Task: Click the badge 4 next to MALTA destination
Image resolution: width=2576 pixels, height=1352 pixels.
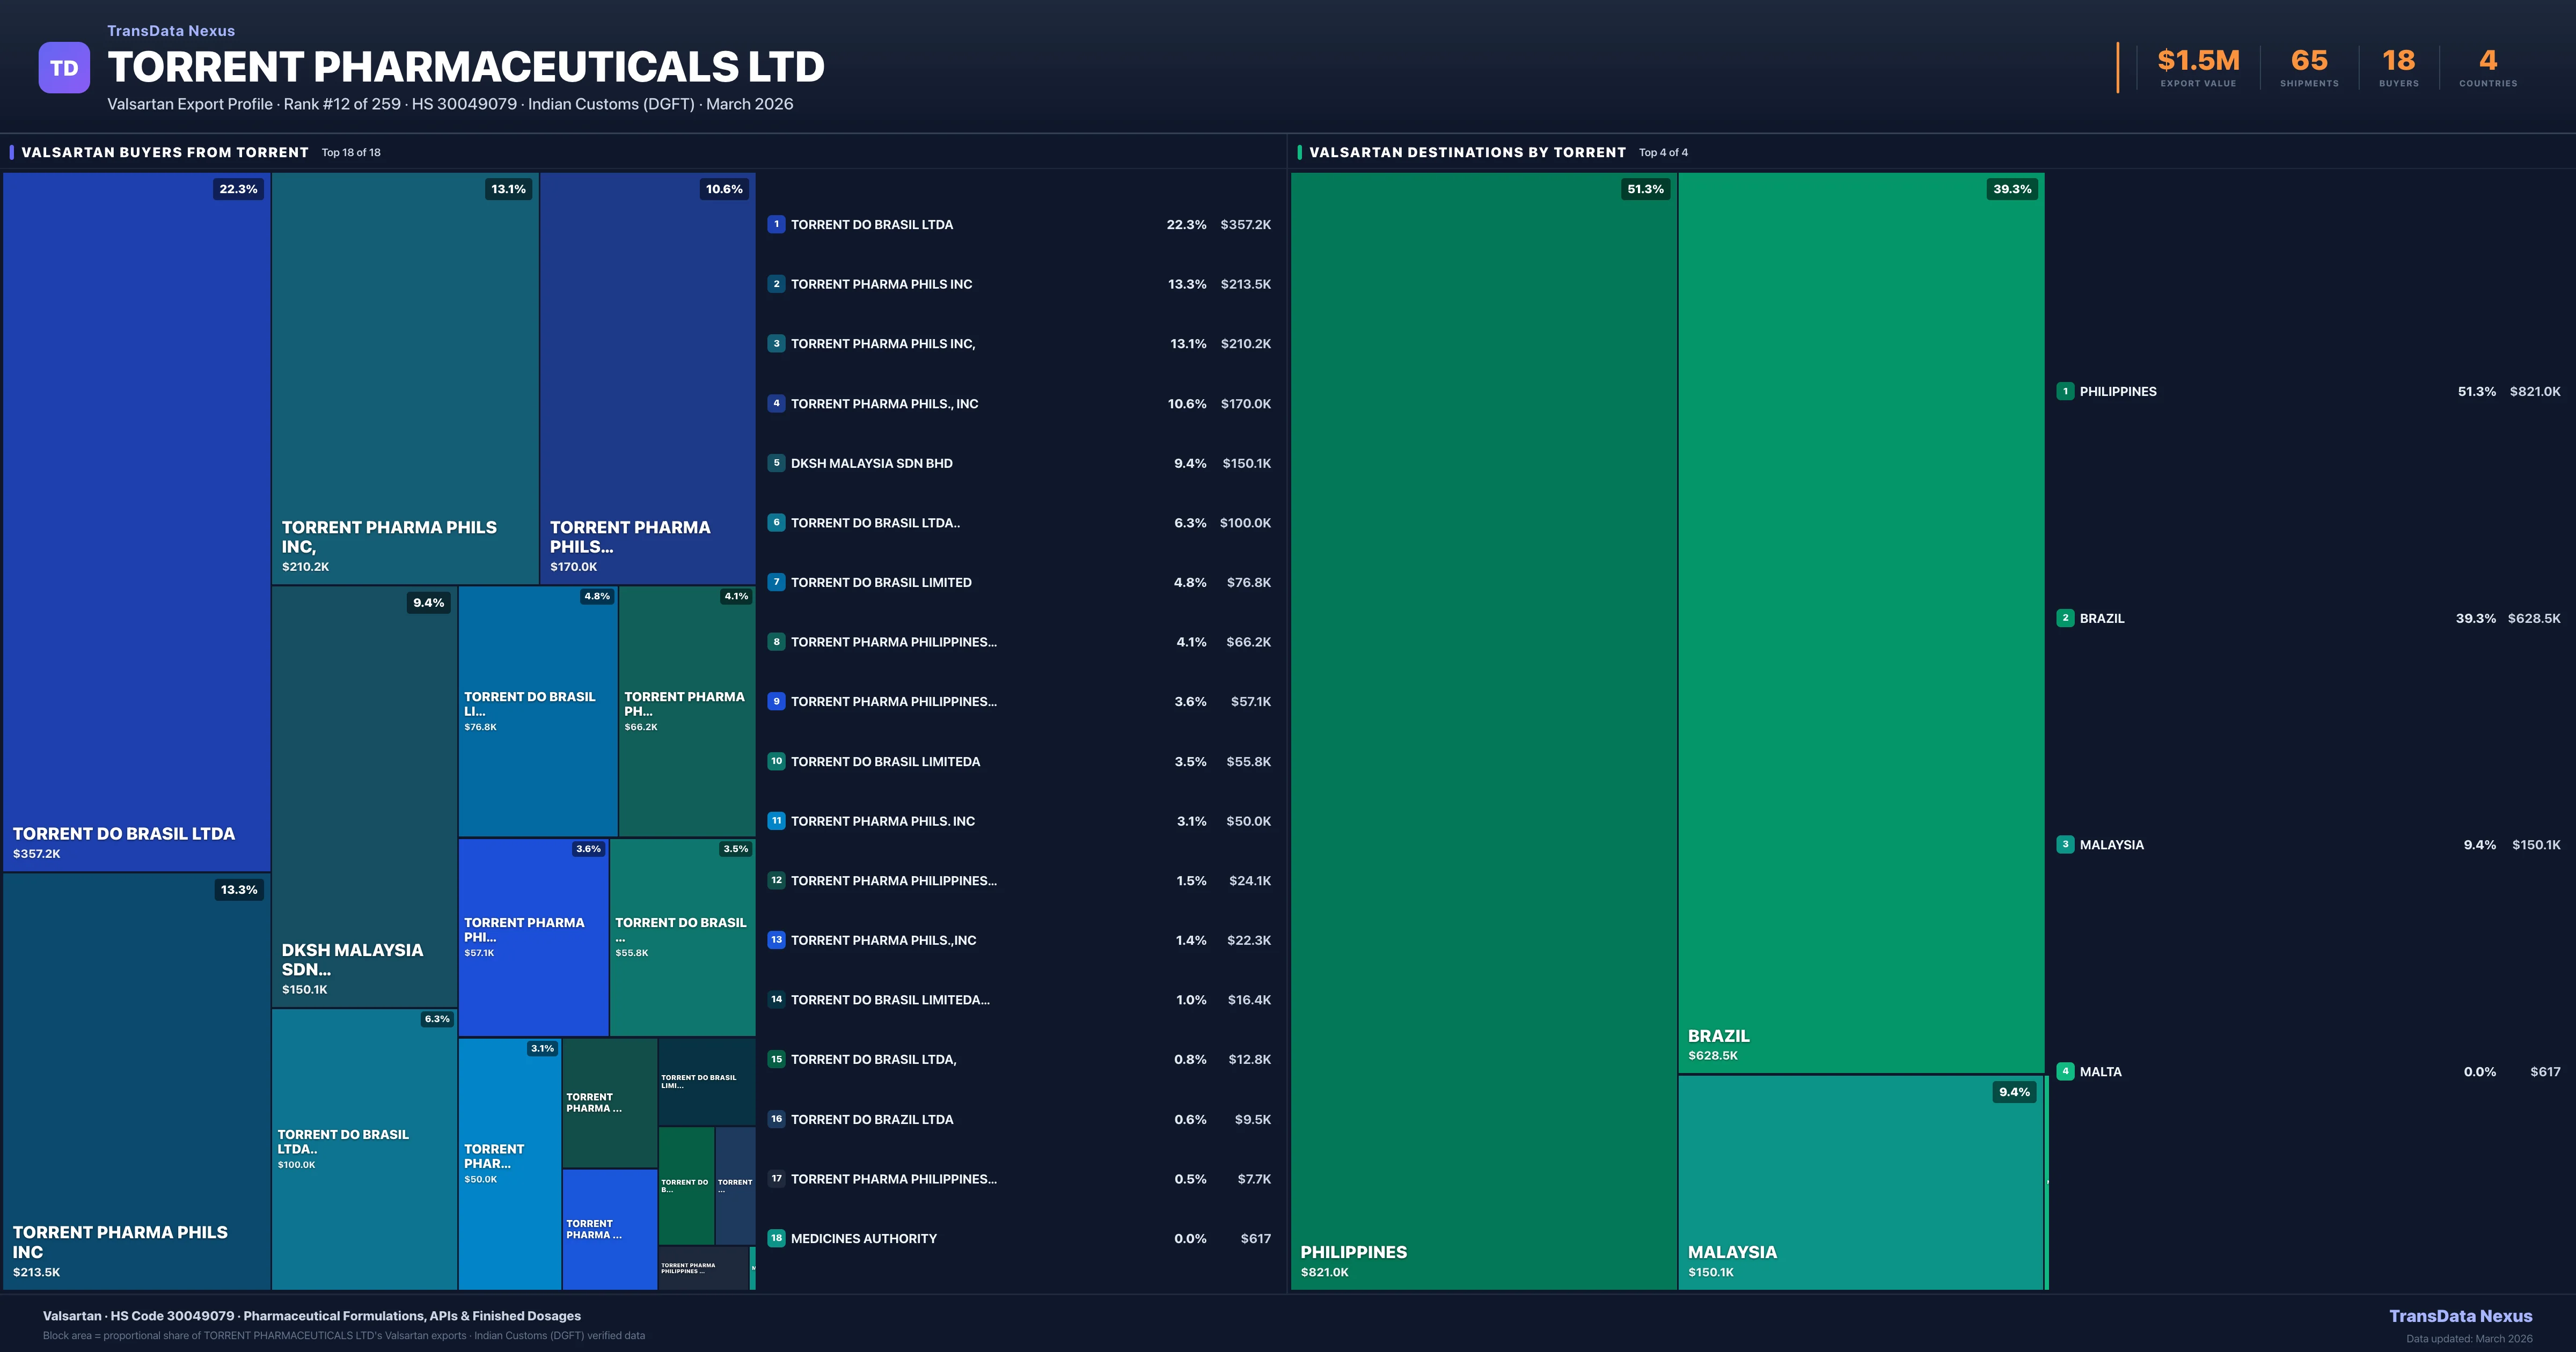Action: coord(2065,1071)
